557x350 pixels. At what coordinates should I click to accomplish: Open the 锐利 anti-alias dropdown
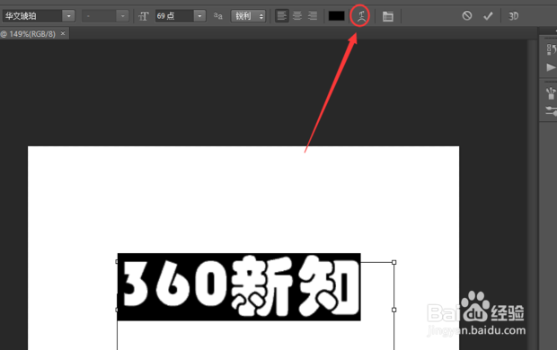[248, 16]
